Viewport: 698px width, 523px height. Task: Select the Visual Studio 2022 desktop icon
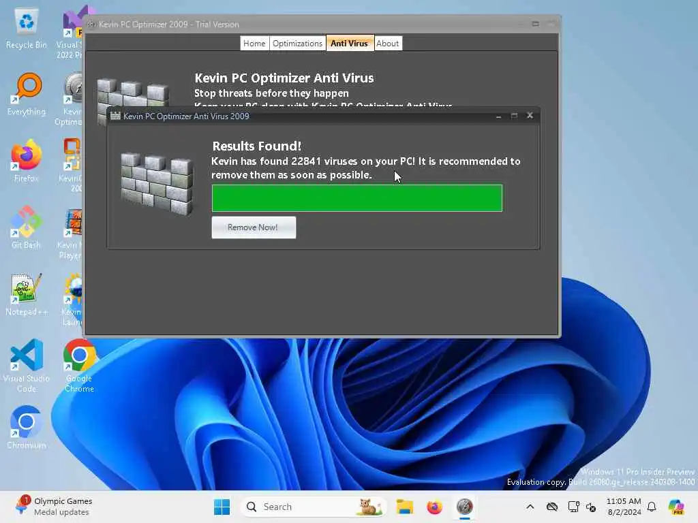point(71,31)
